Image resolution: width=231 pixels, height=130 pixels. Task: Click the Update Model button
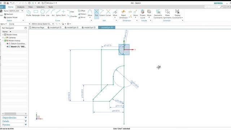point(10,17)
